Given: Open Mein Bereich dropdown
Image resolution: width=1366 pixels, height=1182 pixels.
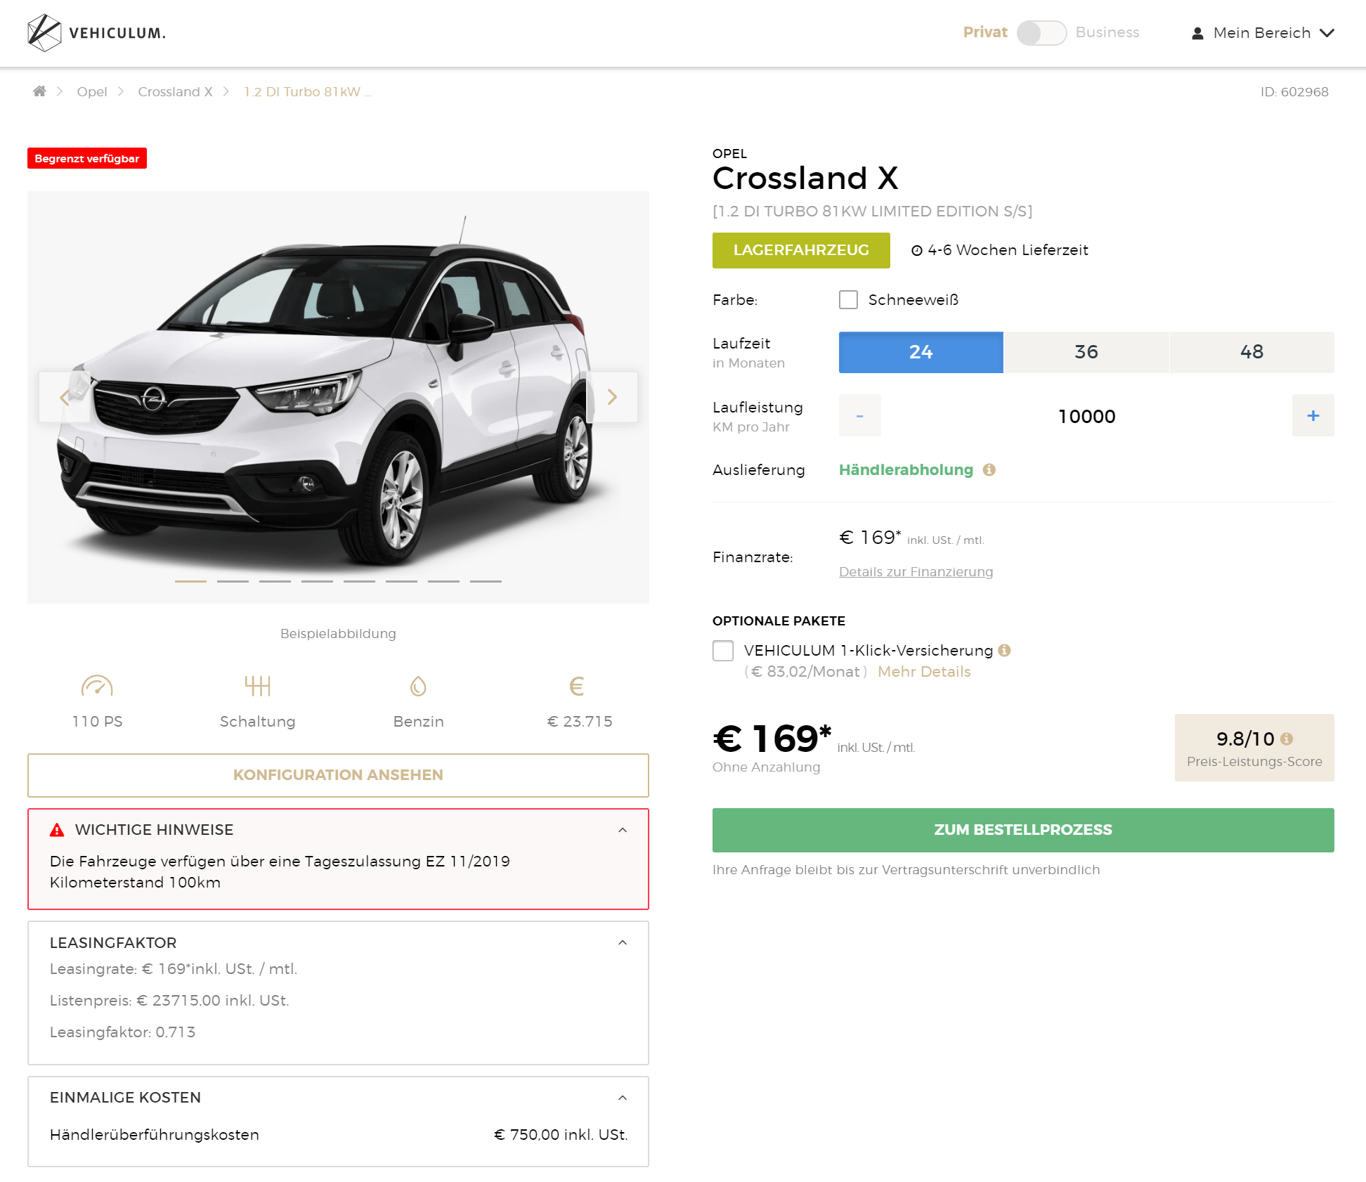Looking at the screenshot, I should 1263,33.
